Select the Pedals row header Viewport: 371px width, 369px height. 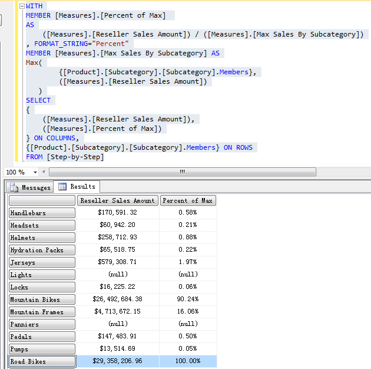42,337
